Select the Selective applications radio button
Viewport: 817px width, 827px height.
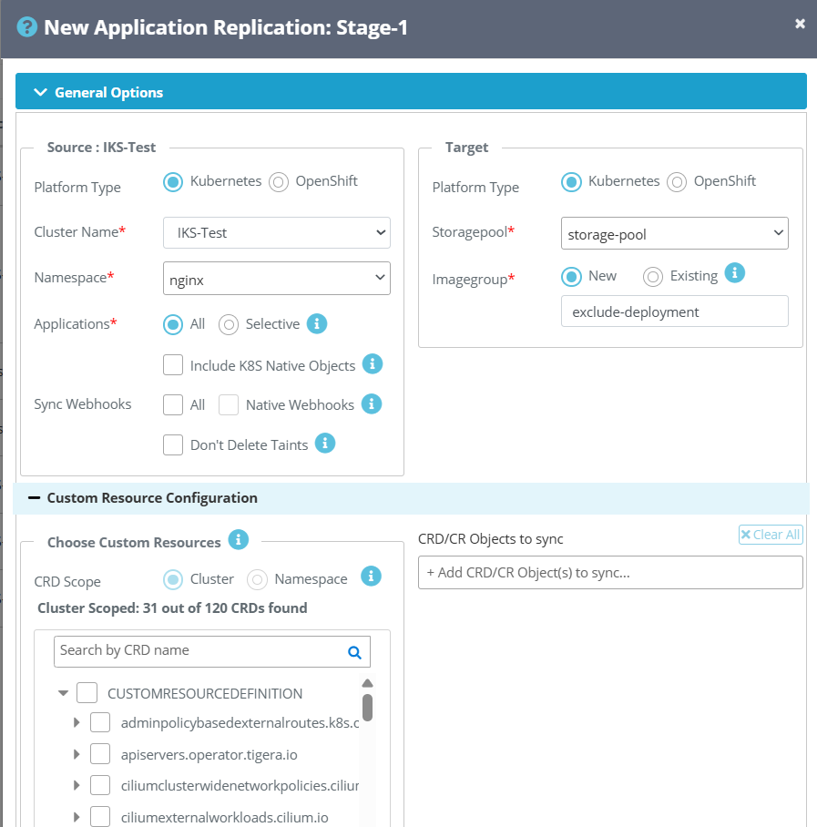click(229, 324)
